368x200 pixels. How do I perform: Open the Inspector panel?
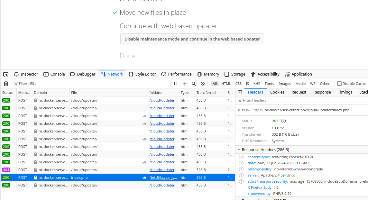tap(26, 74)
